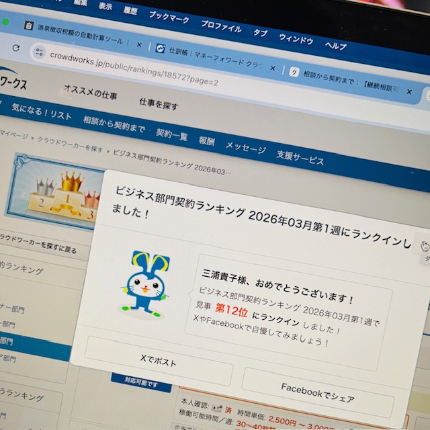430x430 pixels.
Task: Open site information icon in address bar
Action: (x=39, y=52)
